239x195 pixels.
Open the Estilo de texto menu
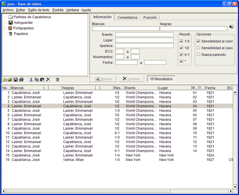pyautogui.click(x=39, y=10)
